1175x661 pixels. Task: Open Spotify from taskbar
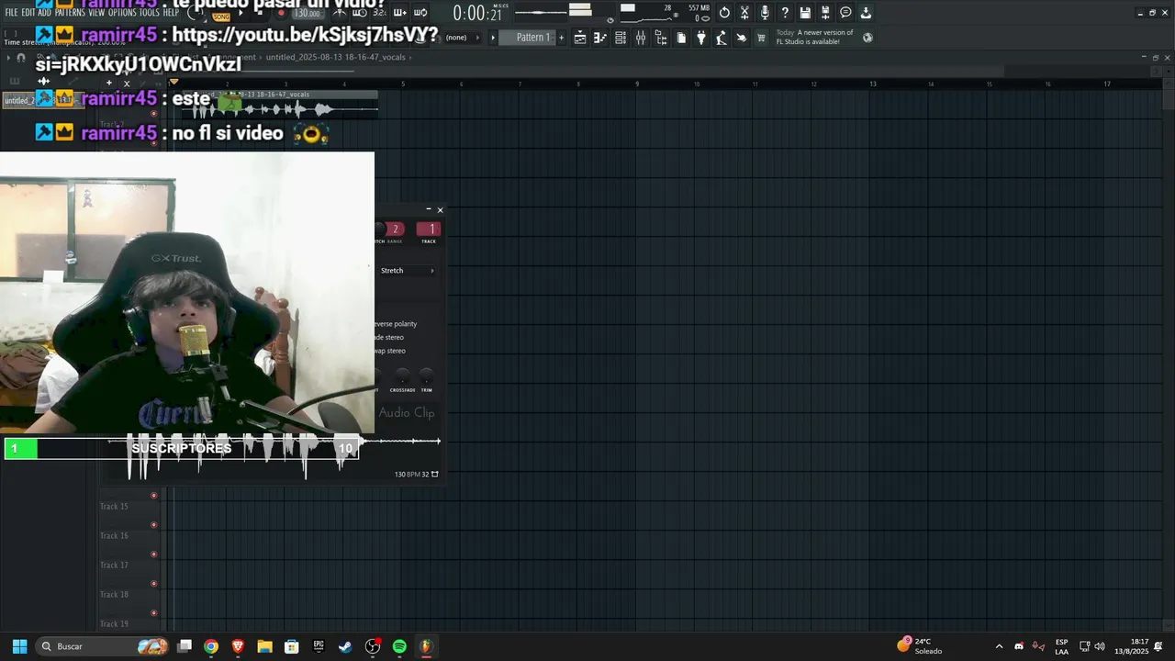399,646
